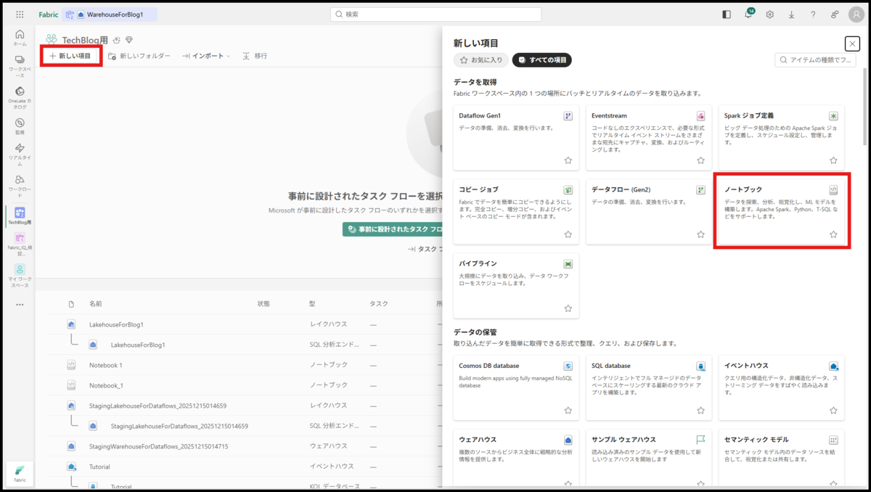Favorite the Eventstream card star
871x492 pixels.
pyautogui.click(x=700, y=160)
